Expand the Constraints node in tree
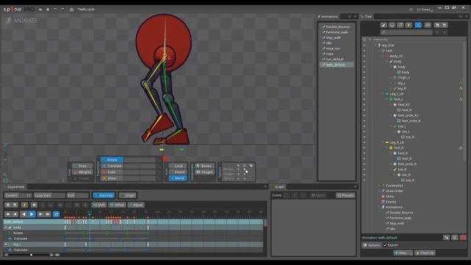471x265 pixels. pos(379,186)
